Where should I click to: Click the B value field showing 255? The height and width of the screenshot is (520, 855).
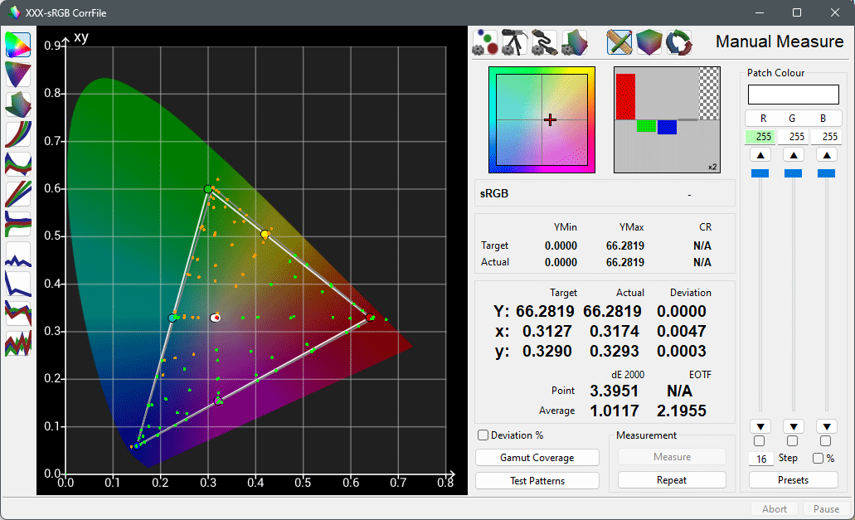(x=827, y=137)
